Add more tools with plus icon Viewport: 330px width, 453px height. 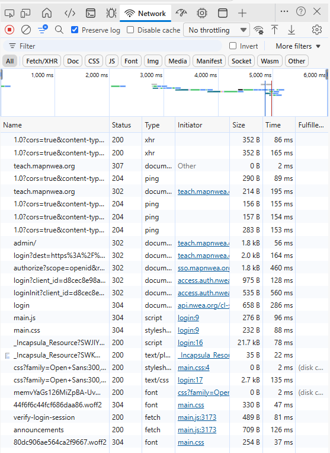(242, 13)
